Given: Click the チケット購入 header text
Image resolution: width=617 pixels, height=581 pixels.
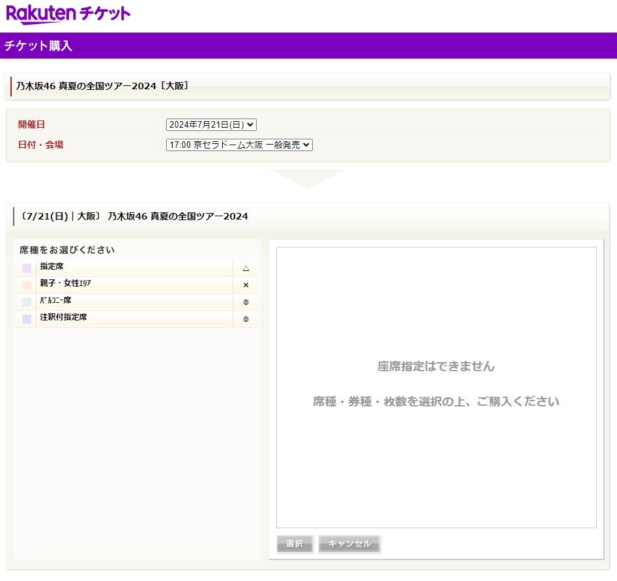Looking at the screenshot, I should 38,46.
